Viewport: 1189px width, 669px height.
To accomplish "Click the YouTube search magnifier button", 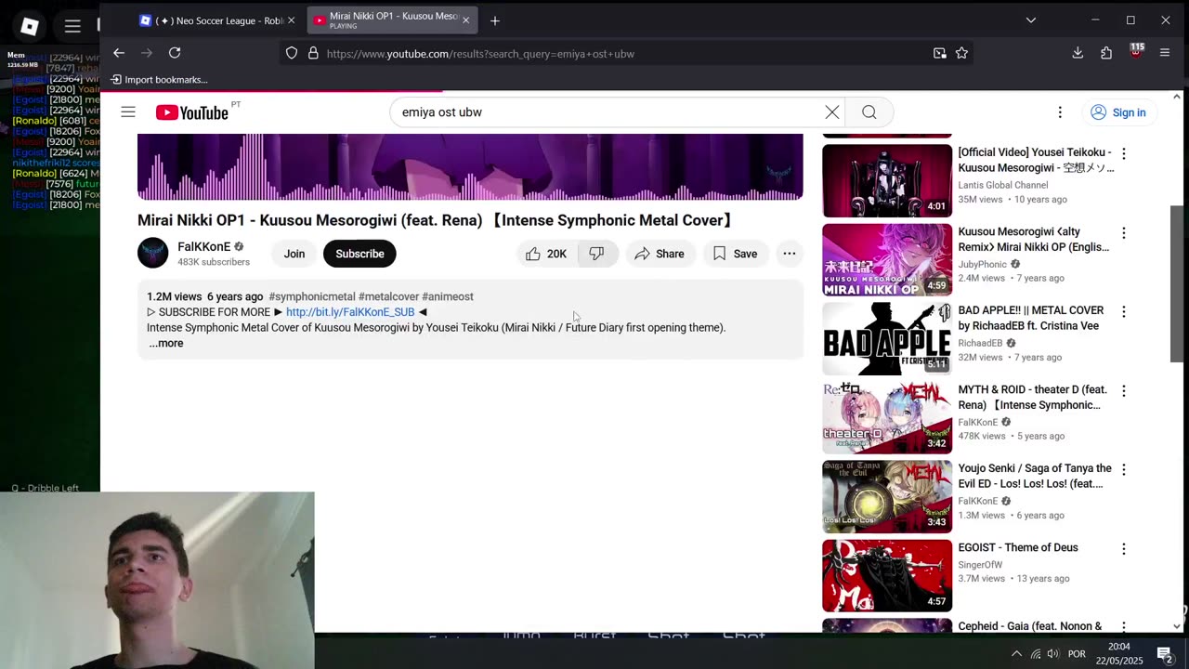I will (869, 112).
